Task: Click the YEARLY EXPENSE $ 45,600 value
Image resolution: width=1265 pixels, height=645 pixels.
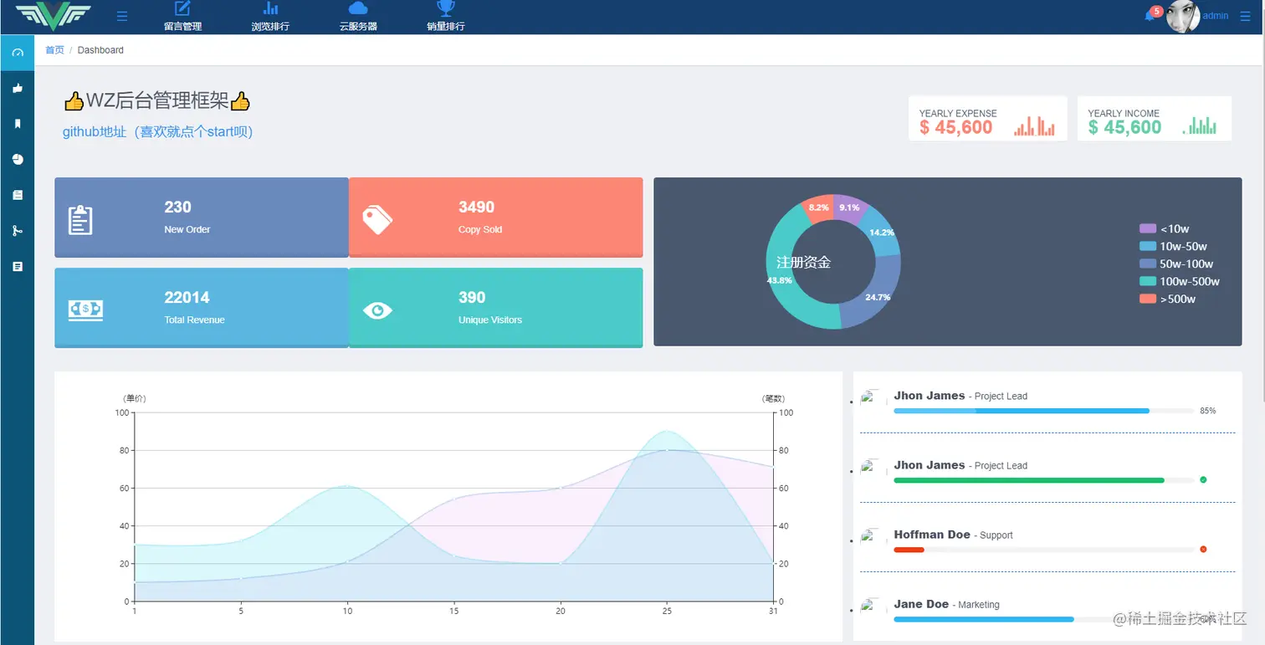Action: (955, 127)
